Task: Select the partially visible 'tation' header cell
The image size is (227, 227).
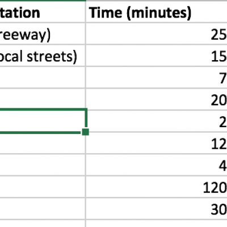Action: [43, 12]
